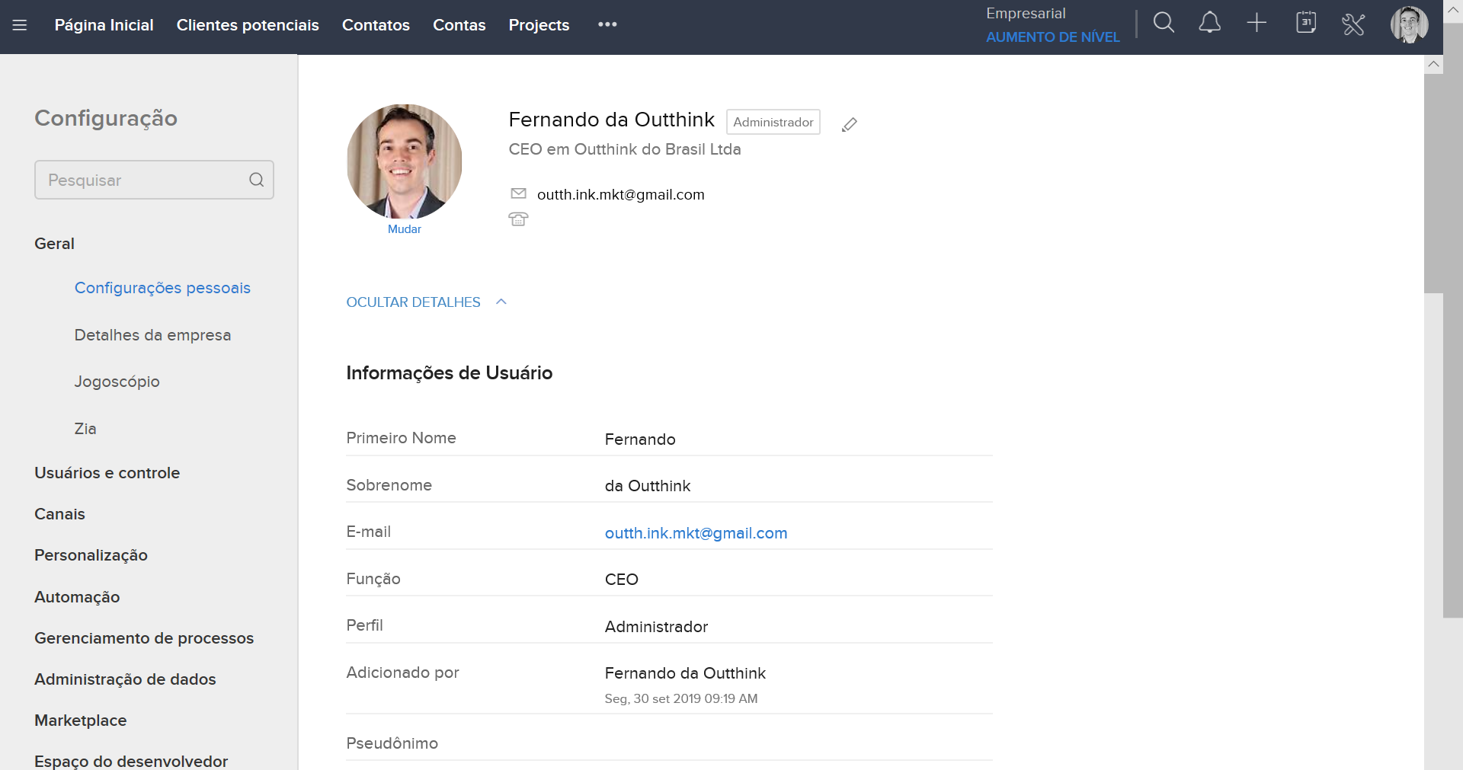Click the telephone icon under email

point(518,219)
